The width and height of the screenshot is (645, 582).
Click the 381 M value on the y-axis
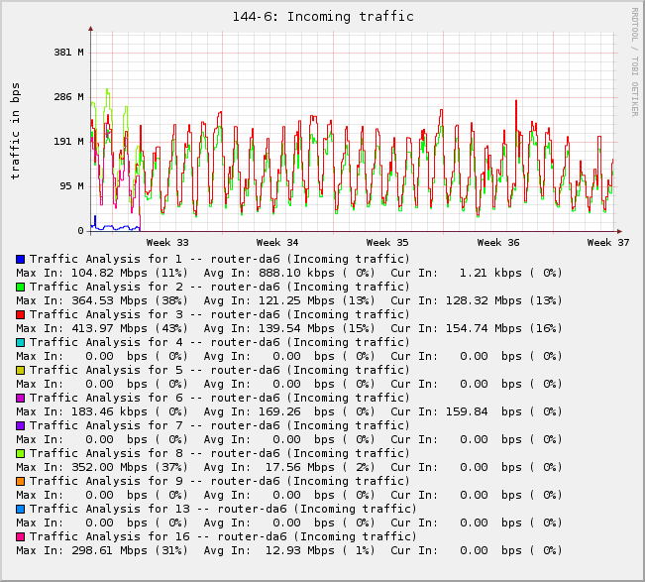click(x=68, y=53)
